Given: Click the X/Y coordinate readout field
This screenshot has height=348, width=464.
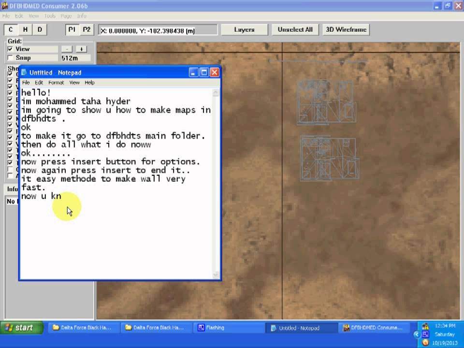Looking at the screenshot, I should (x=158, y=30).
